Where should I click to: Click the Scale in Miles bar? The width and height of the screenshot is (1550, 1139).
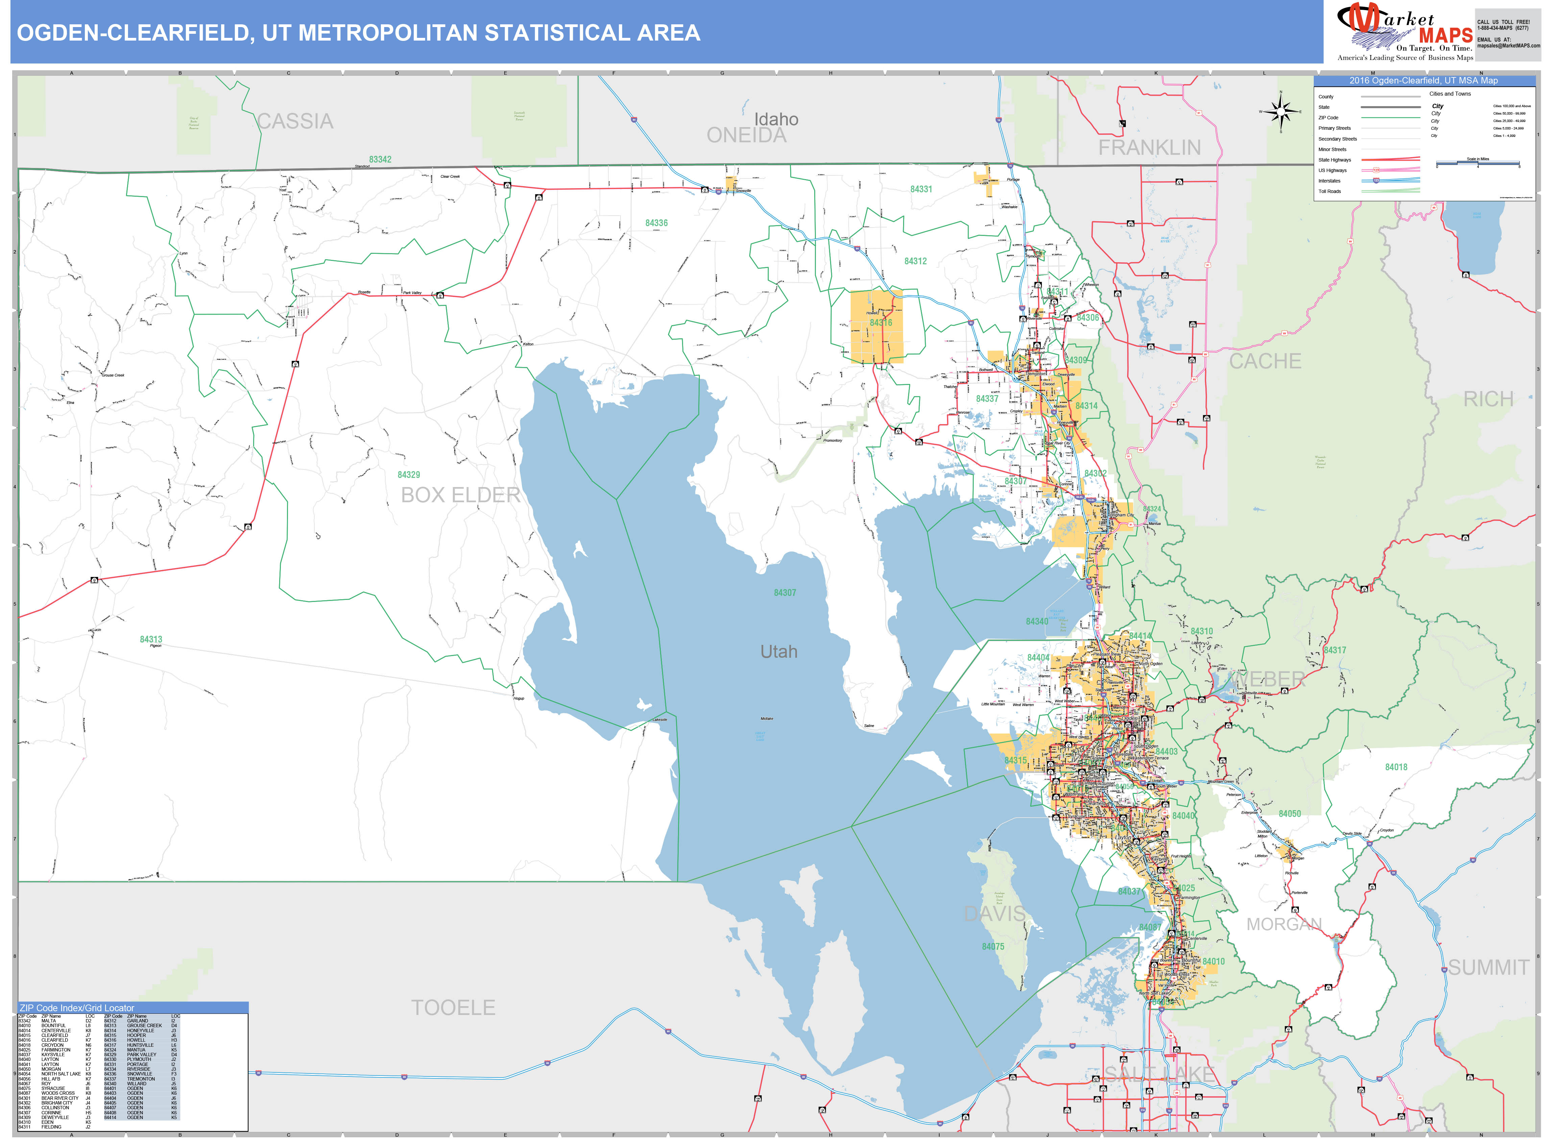tap(1478, 163)
